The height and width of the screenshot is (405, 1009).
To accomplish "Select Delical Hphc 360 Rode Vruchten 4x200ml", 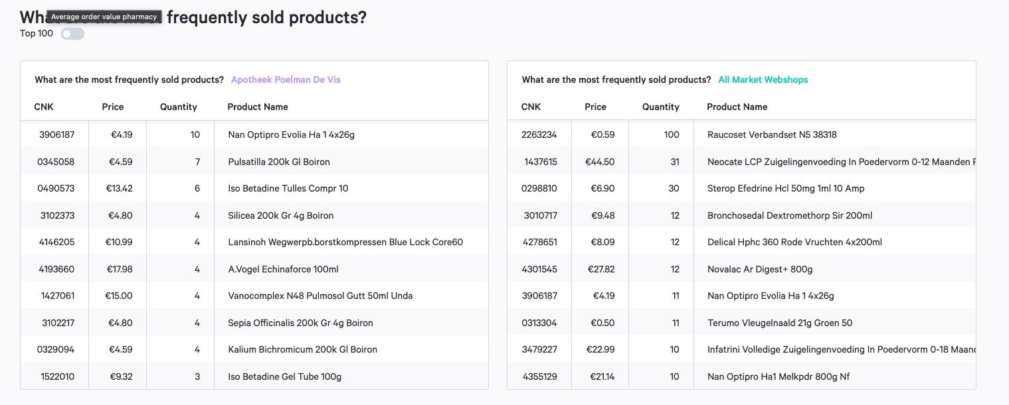I will 795,242.
